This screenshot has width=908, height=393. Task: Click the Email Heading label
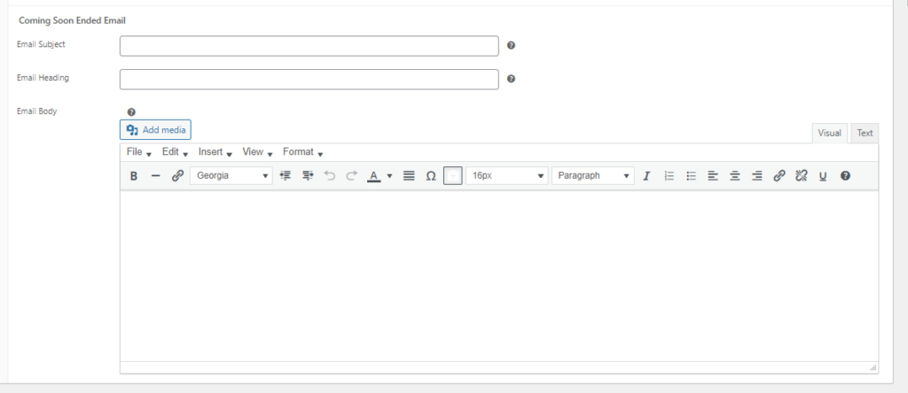point(43,78)
